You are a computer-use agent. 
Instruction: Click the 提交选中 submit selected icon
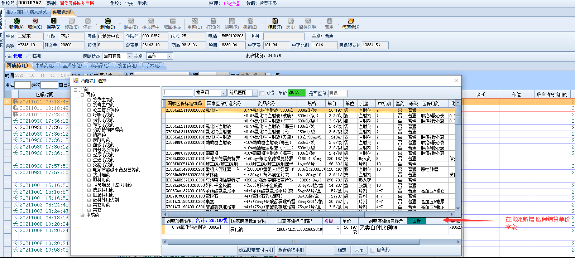click(x=151, y=21)
